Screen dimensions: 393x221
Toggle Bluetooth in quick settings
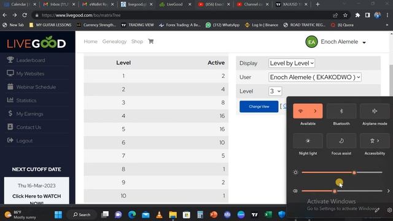coord(341,111)
